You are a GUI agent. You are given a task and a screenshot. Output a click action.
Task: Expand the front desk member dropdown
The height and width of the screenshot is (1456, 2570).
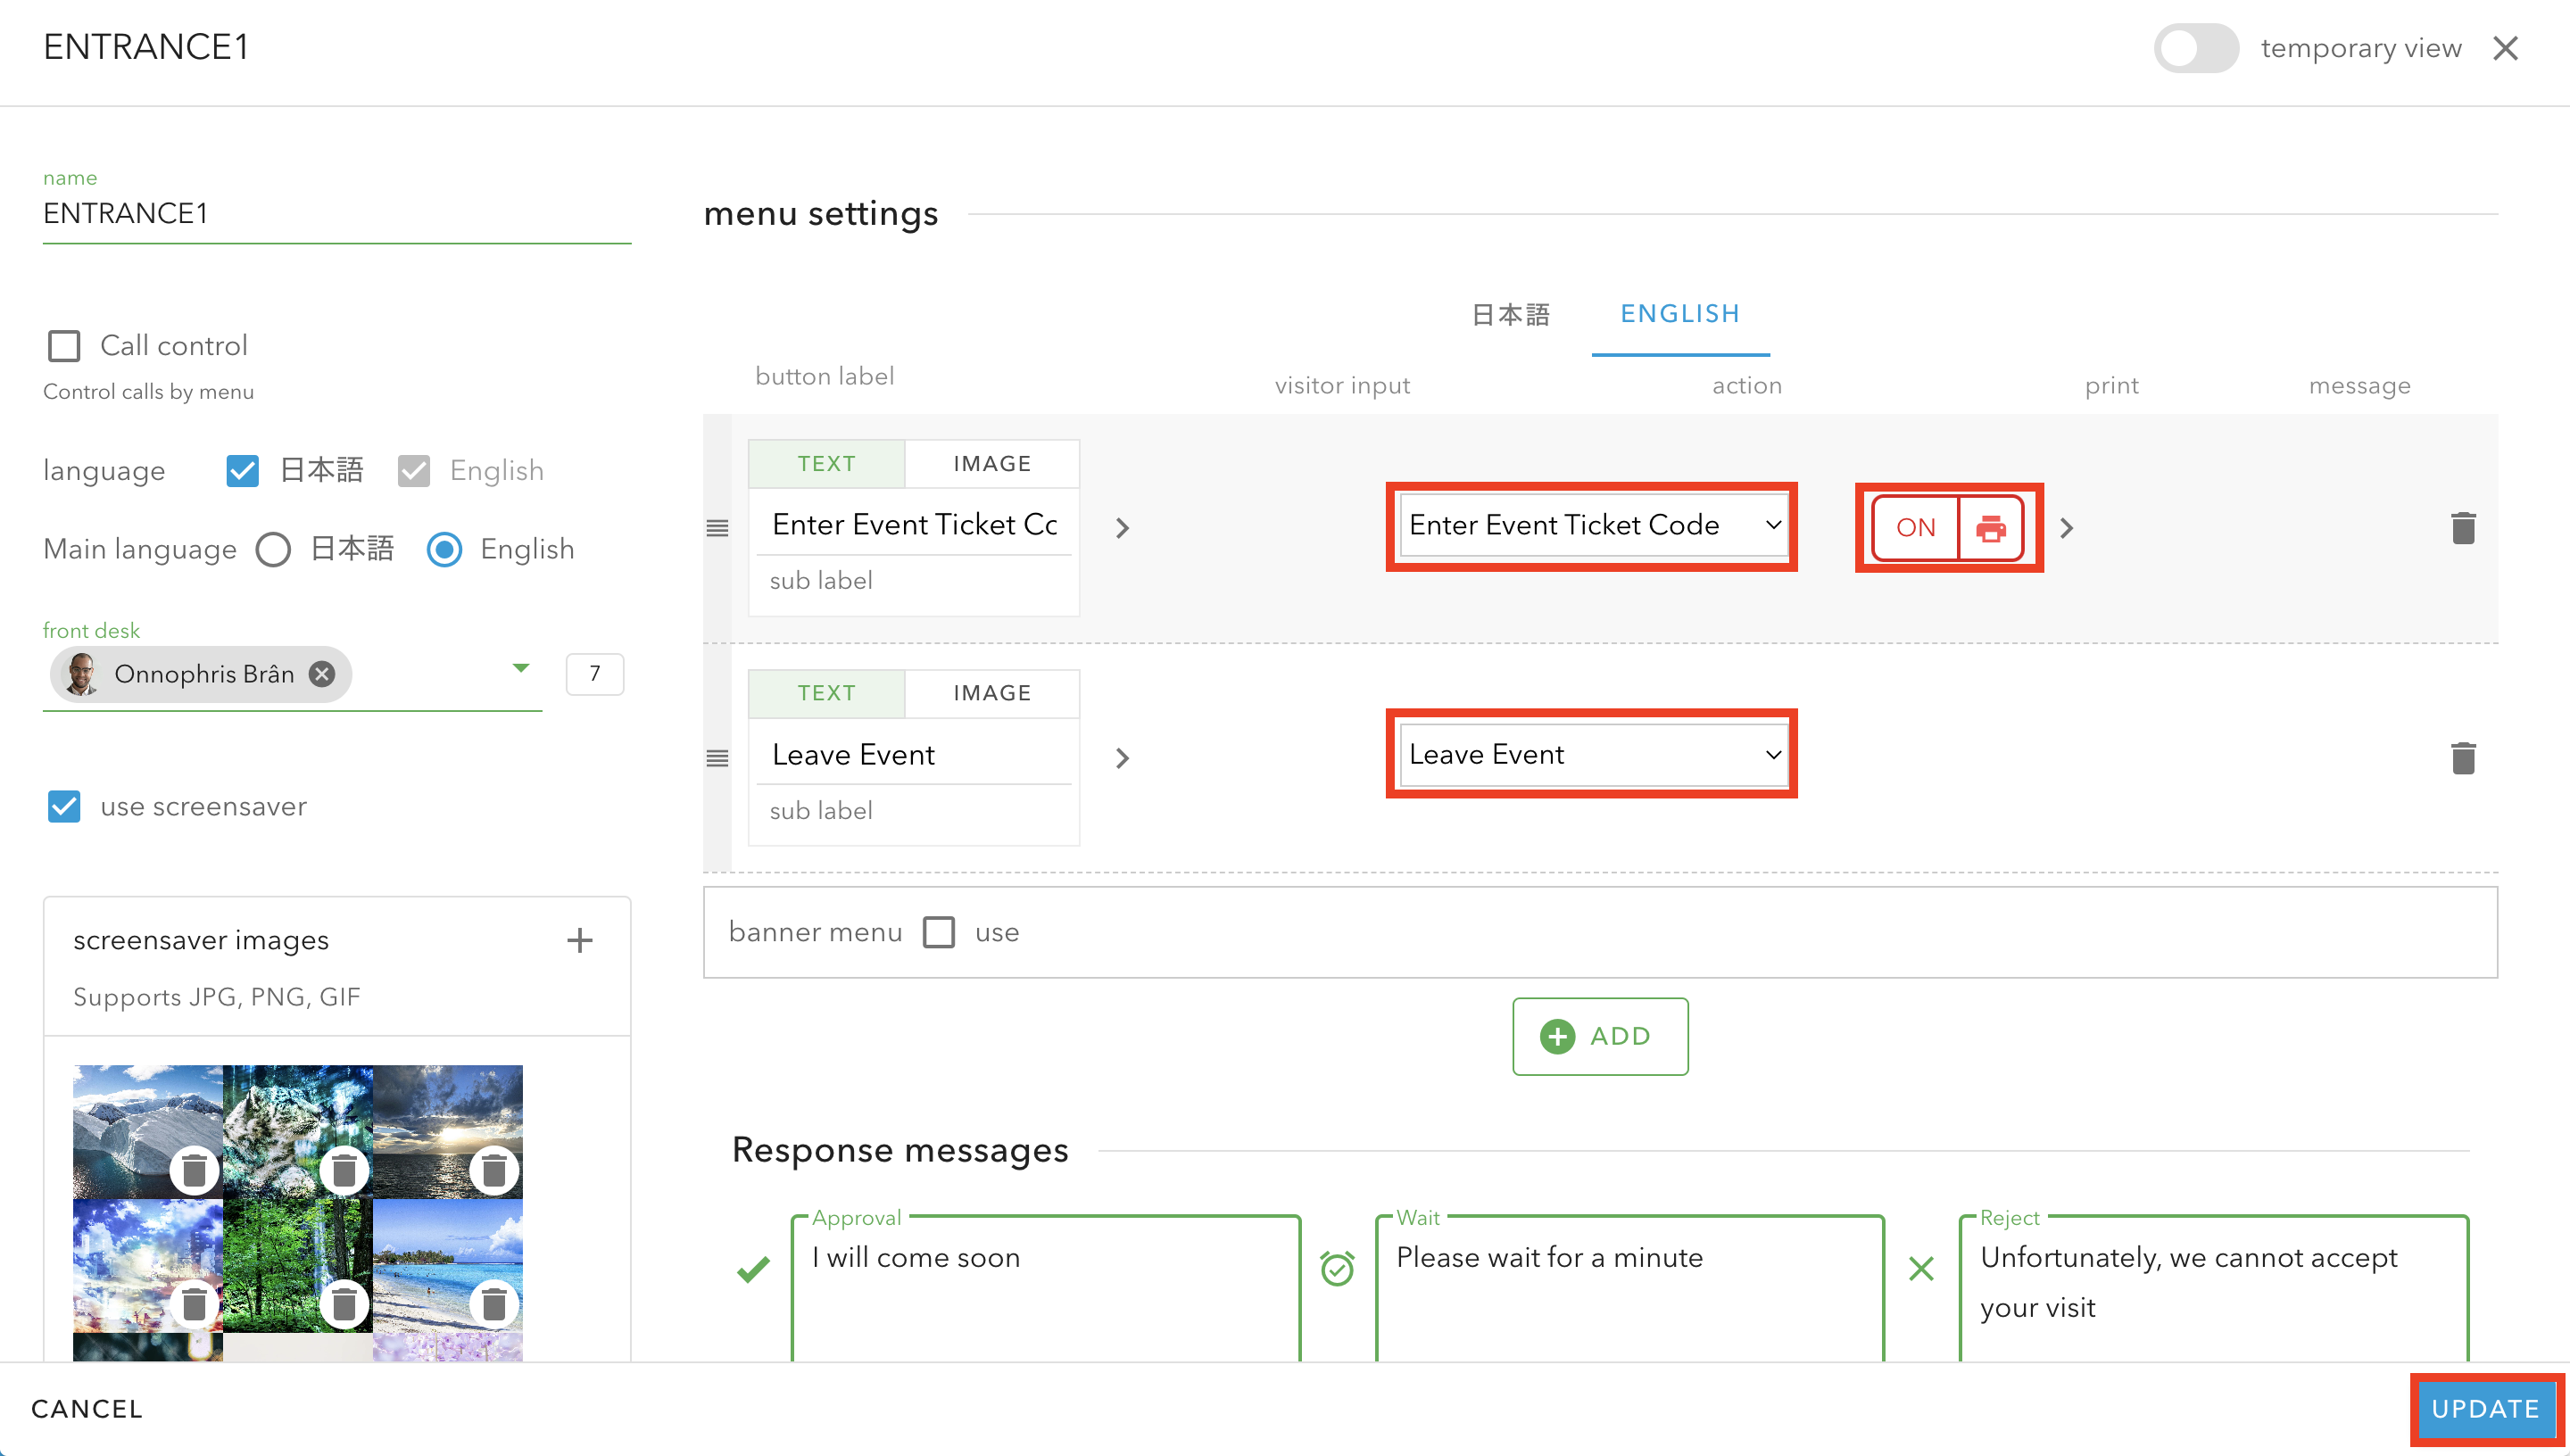tap(520, 668)
